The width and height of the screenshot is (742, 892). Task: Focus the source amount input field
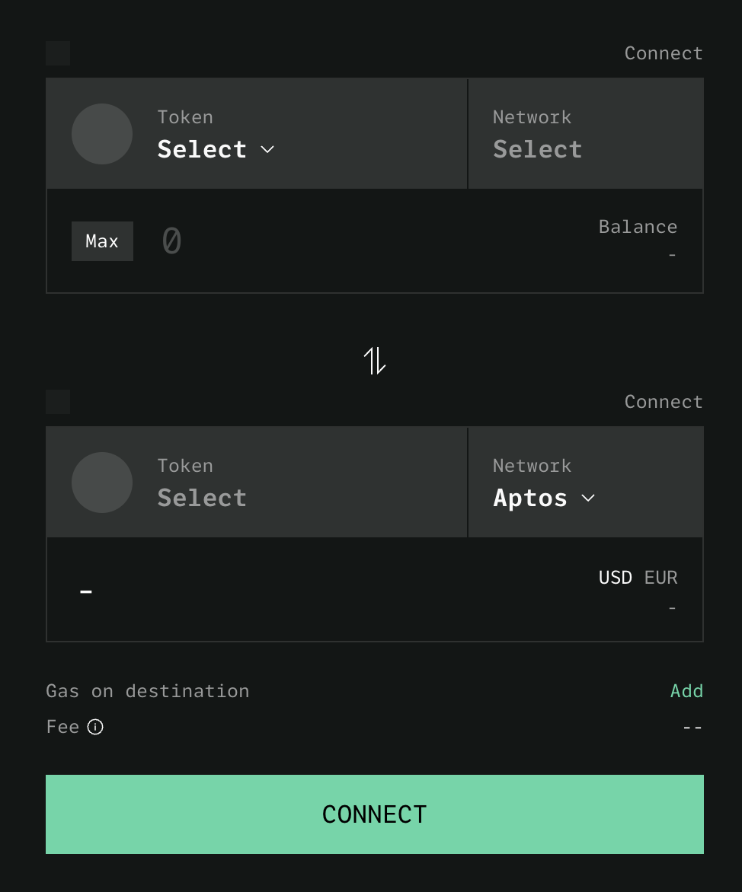[366, 242]
